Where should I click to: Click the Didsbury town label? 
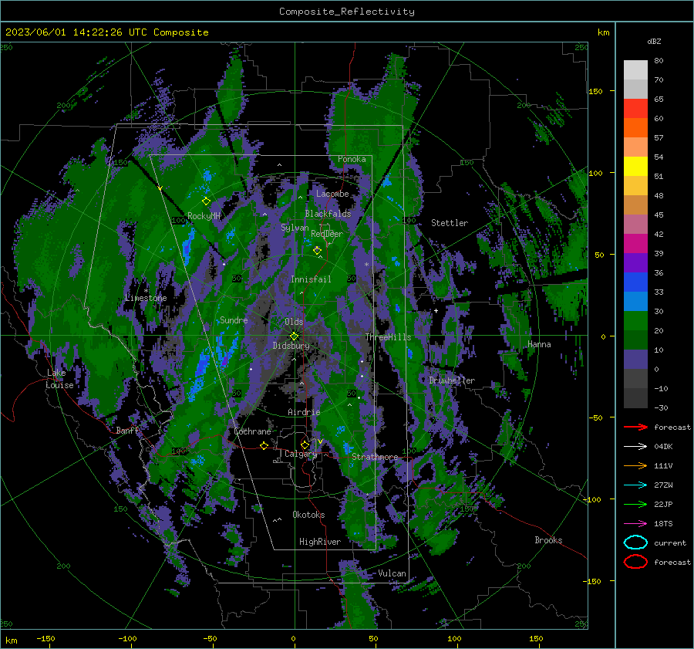pyautogui.click(x=291, y=346)
